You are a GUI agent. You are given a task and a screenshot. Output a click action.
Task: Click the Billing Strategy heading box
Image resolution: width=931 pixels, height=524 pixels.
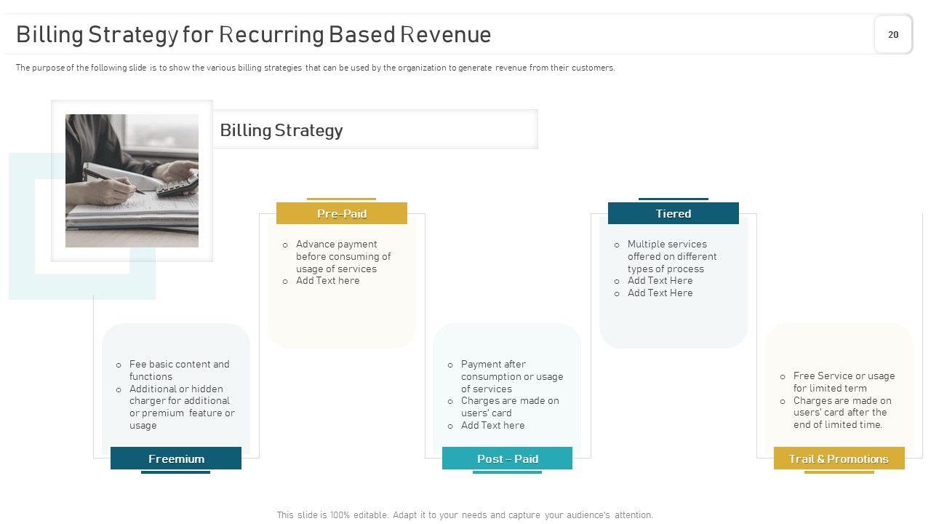click(375, 130)
